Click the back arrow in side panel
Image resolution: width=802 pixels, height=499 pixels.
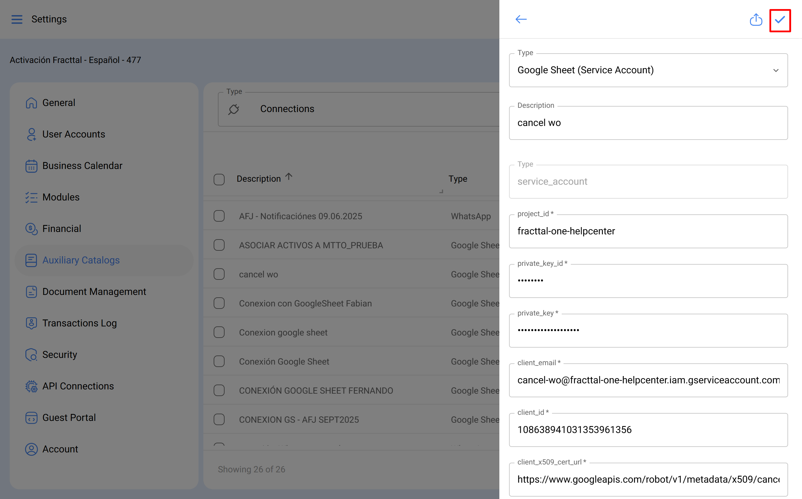(x=521, y=19)
